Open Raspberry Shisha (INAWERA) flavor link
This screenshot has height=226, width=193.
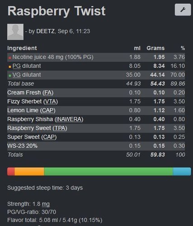click(x=45, y=119)
